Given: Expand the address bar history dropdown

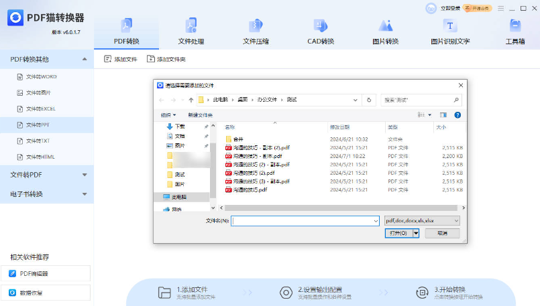Looking at the screenshot, I should point(355,100).
